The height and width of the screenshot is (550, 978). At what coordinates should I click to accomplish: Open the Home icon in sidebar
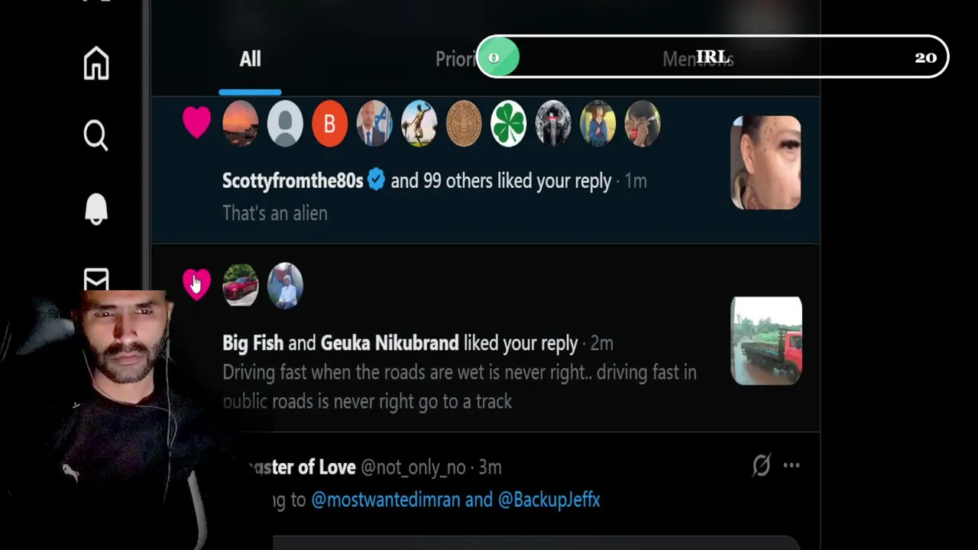96,63
